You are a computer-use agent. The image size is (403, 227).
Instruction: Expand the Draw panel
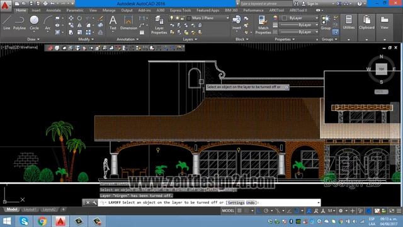point(33,39)
